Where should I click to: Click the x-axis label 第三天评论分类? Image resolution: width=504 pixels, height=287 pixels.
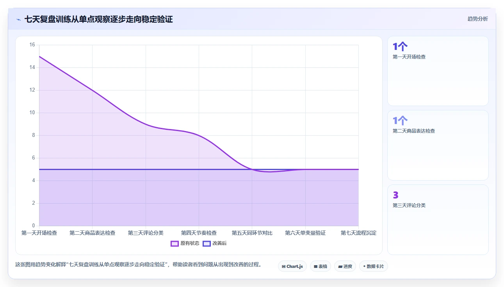[146, 233]
